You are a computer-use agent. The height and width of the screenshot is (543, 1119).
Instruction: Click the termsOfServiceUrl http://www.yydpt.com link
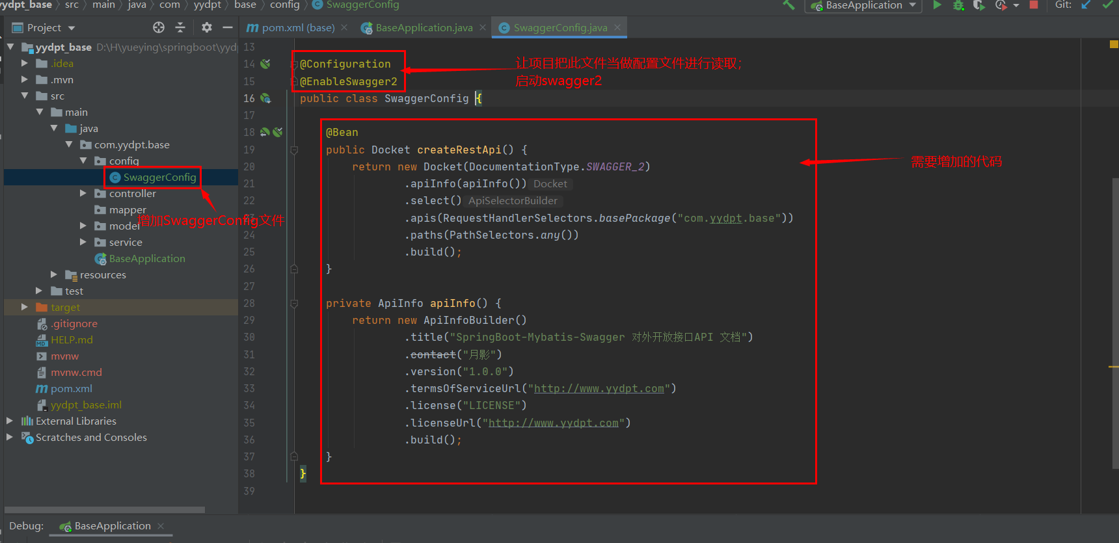[599, 389]
